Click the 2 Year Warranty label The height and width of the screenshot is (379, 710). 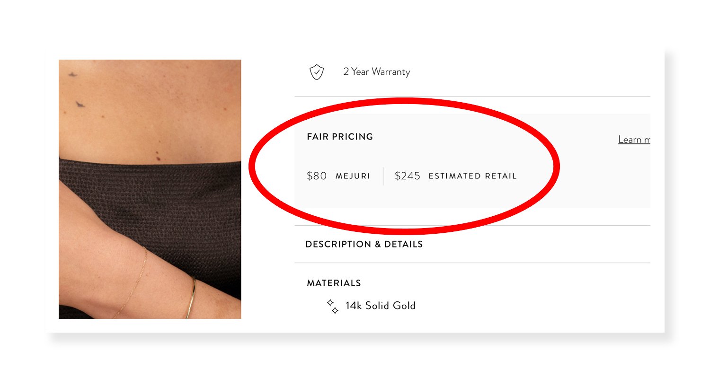[376, 72]
